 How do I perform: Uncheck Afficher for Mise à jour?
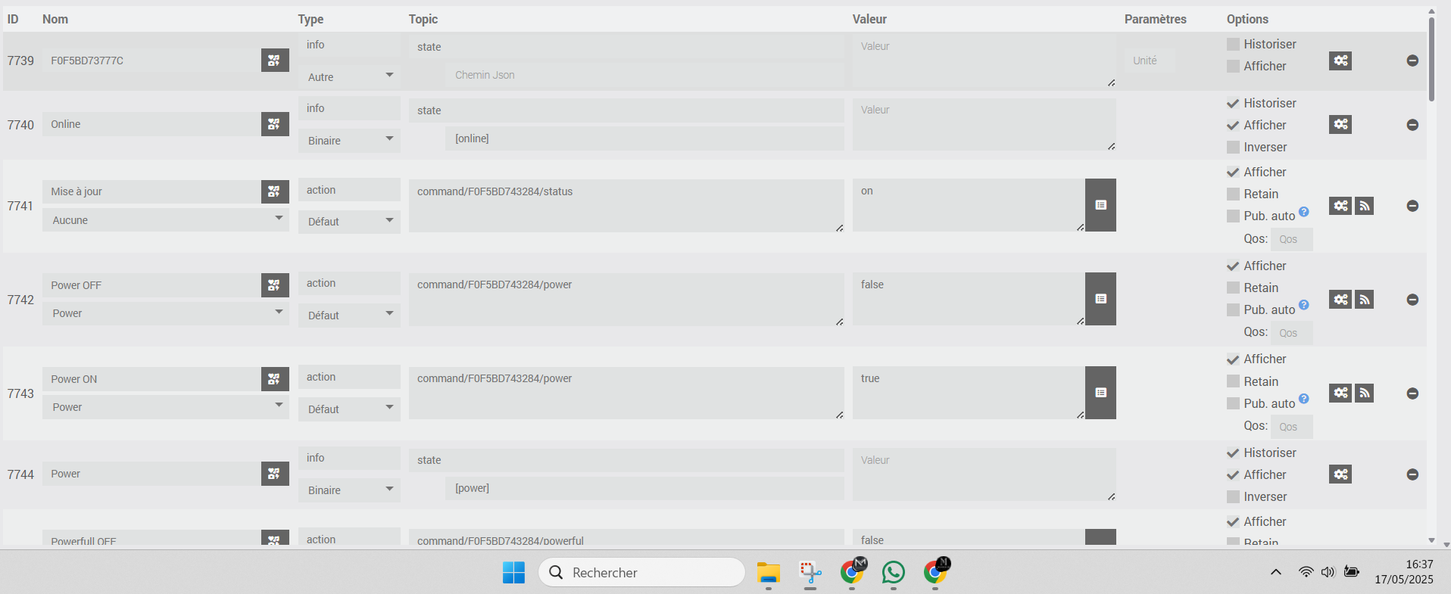pos(1233,173)
